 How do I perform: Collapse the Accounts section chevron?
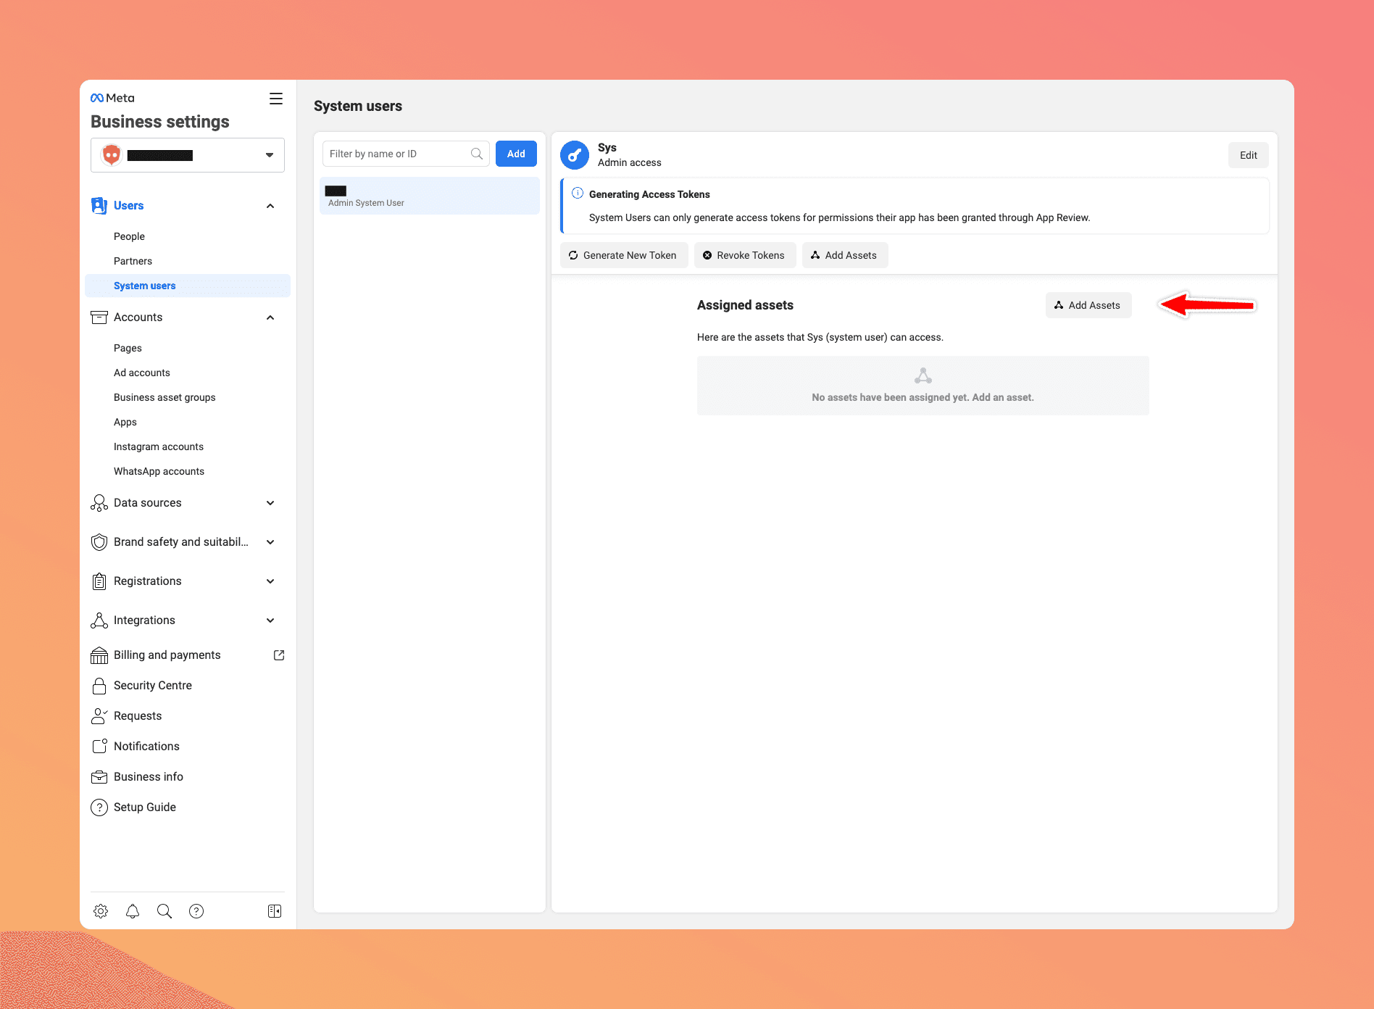(x=270, y=317)
